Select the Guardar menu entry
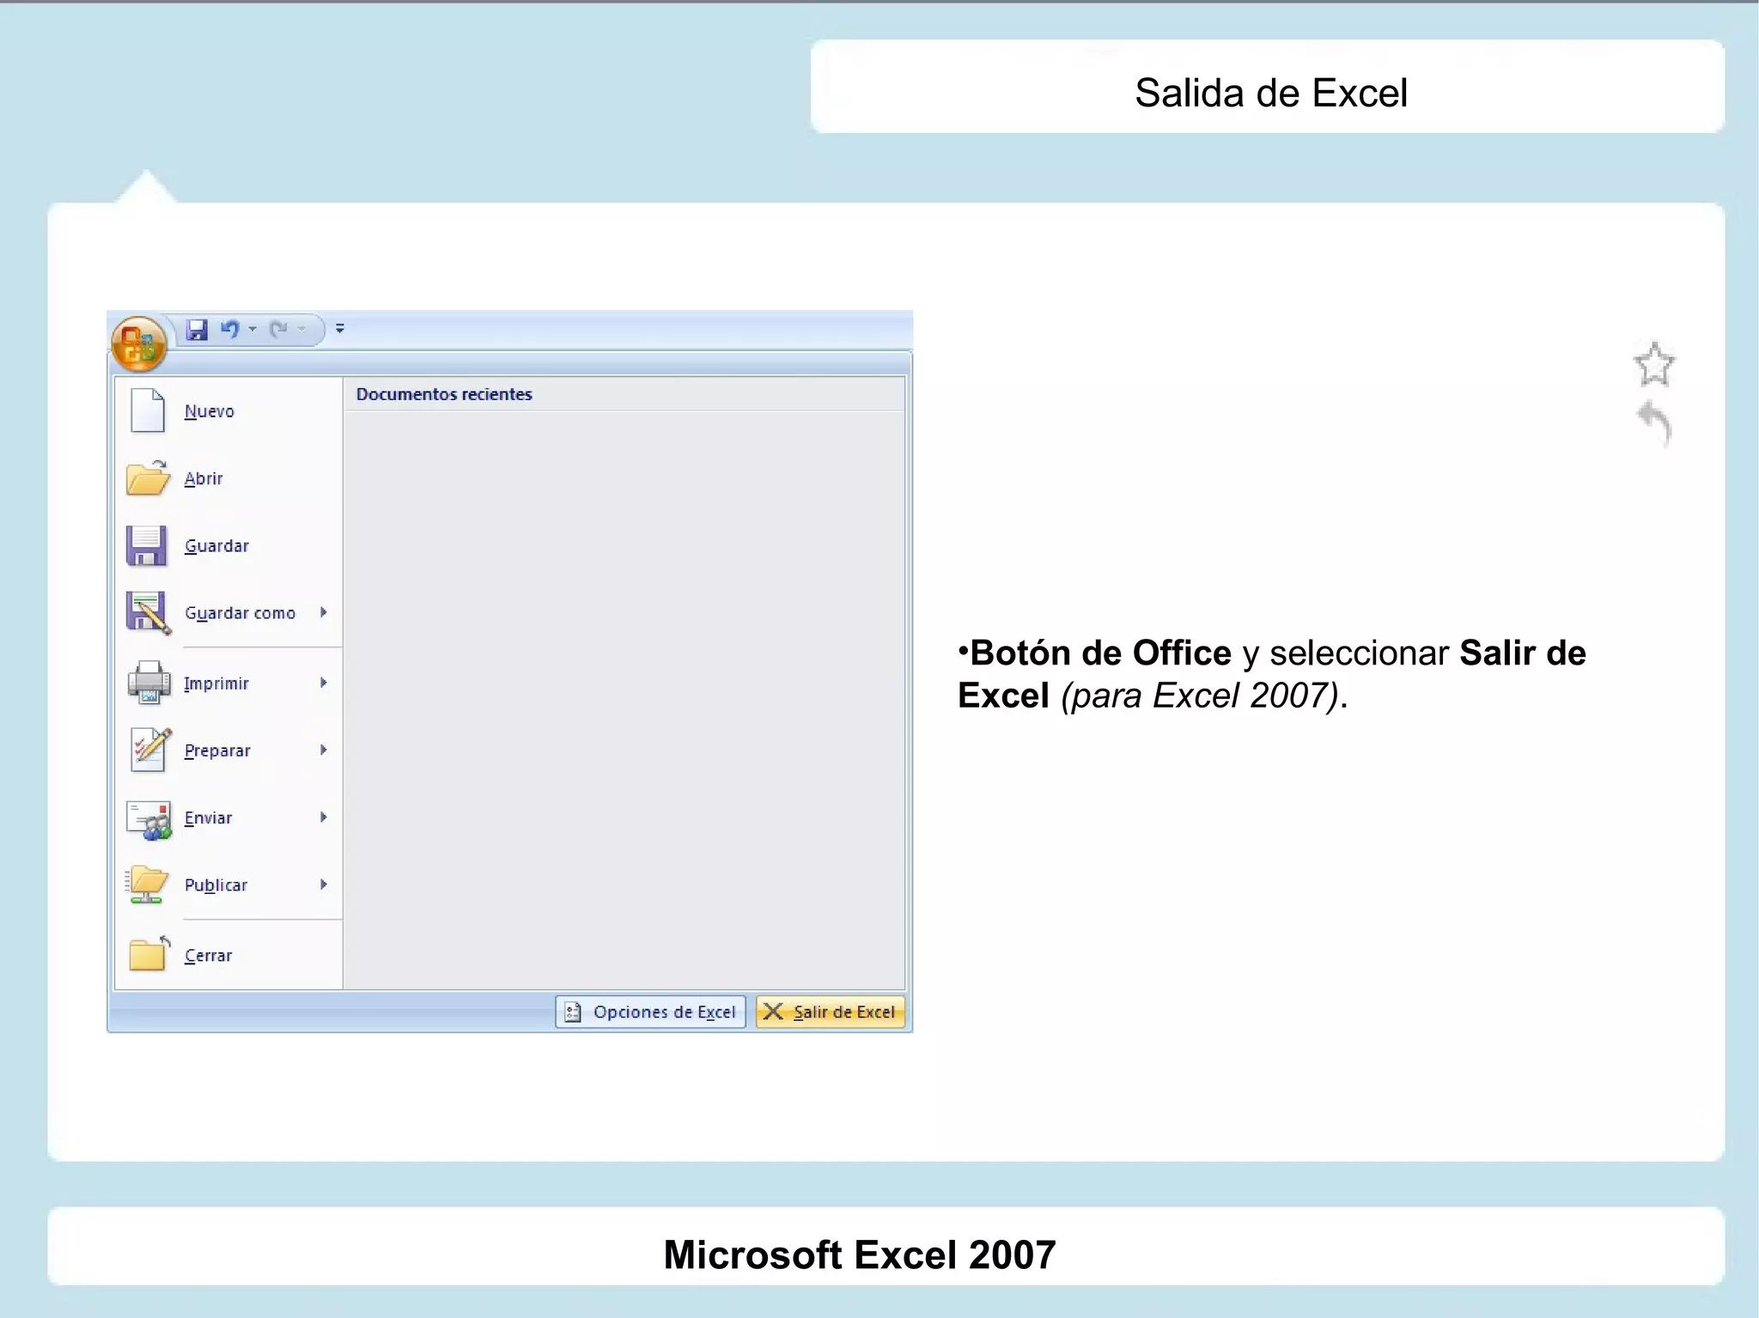1759x1318 pixels. tap(228, 545)
